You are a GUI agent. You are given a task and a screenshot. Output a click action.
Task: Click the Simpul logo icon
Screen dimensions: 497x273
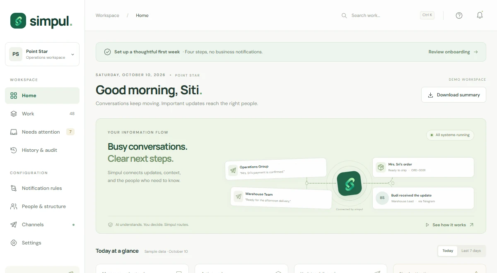tap(18, 21)
